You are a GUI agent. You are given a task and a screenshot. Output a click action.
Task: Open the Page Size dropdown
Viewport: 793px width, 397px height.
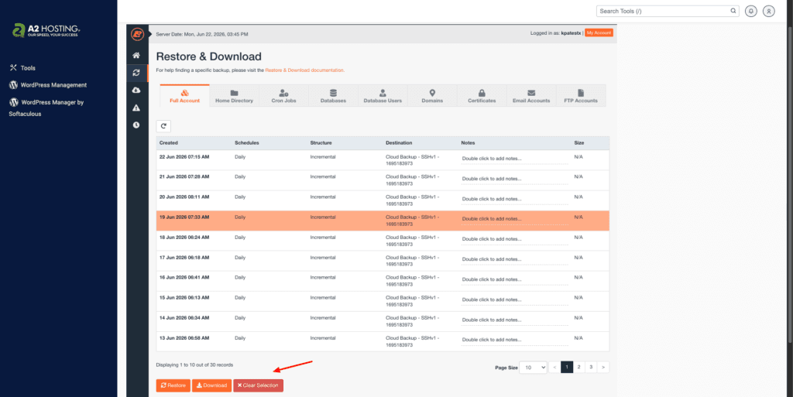(x=534, y=367)
